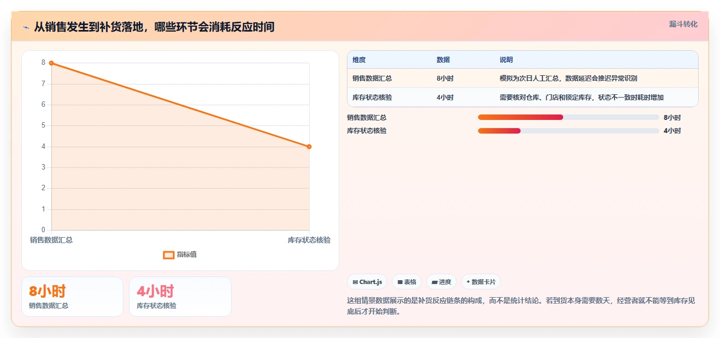Click the 销售数据汇总 progress bar
This screenshot has width=720, height=338.
tap(568, 118)
